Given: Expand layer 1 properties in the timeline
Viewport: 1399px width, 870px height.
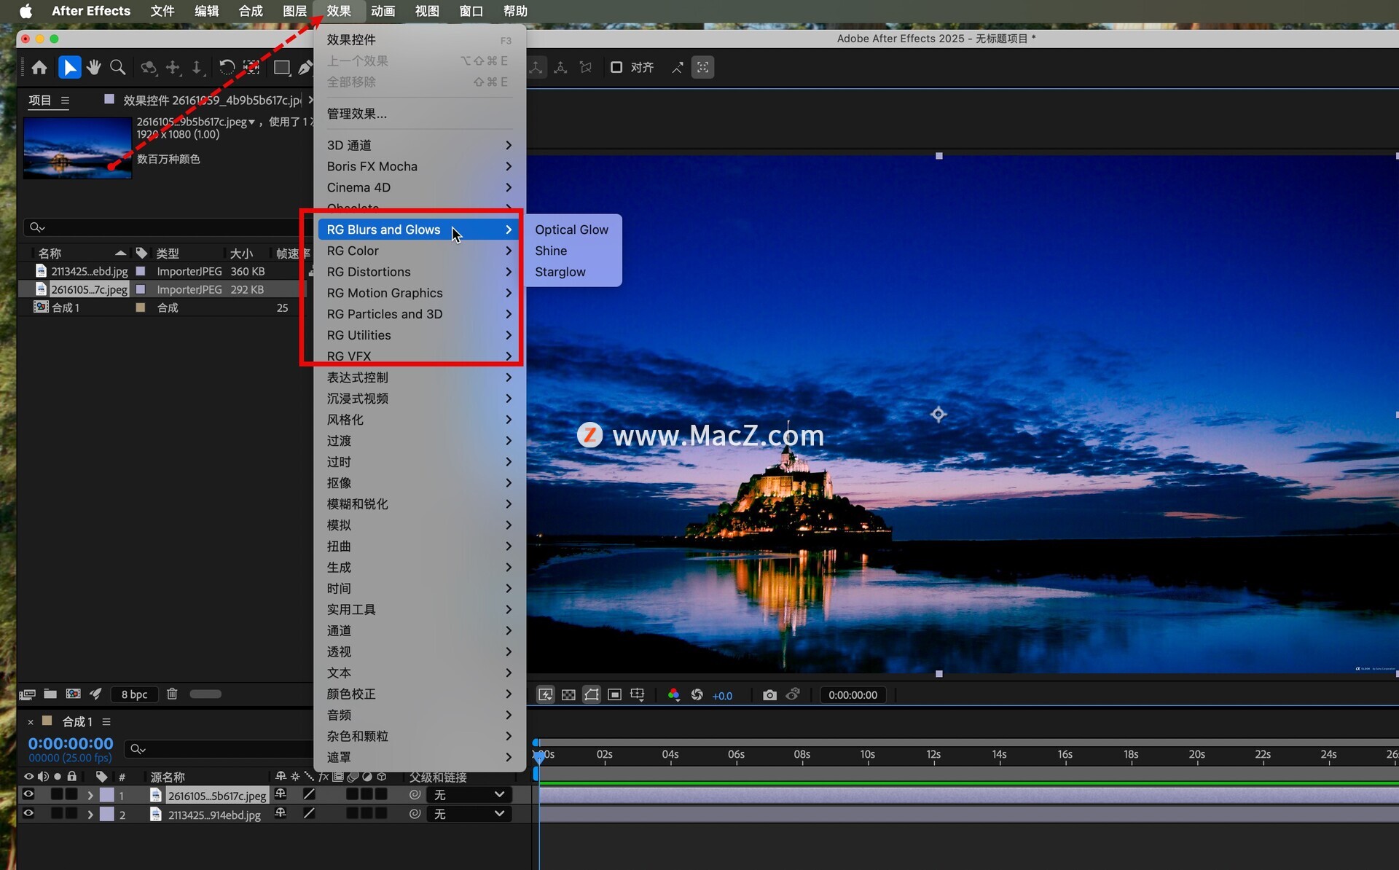Looking at the screenshot, I should (x=90, y=795).
